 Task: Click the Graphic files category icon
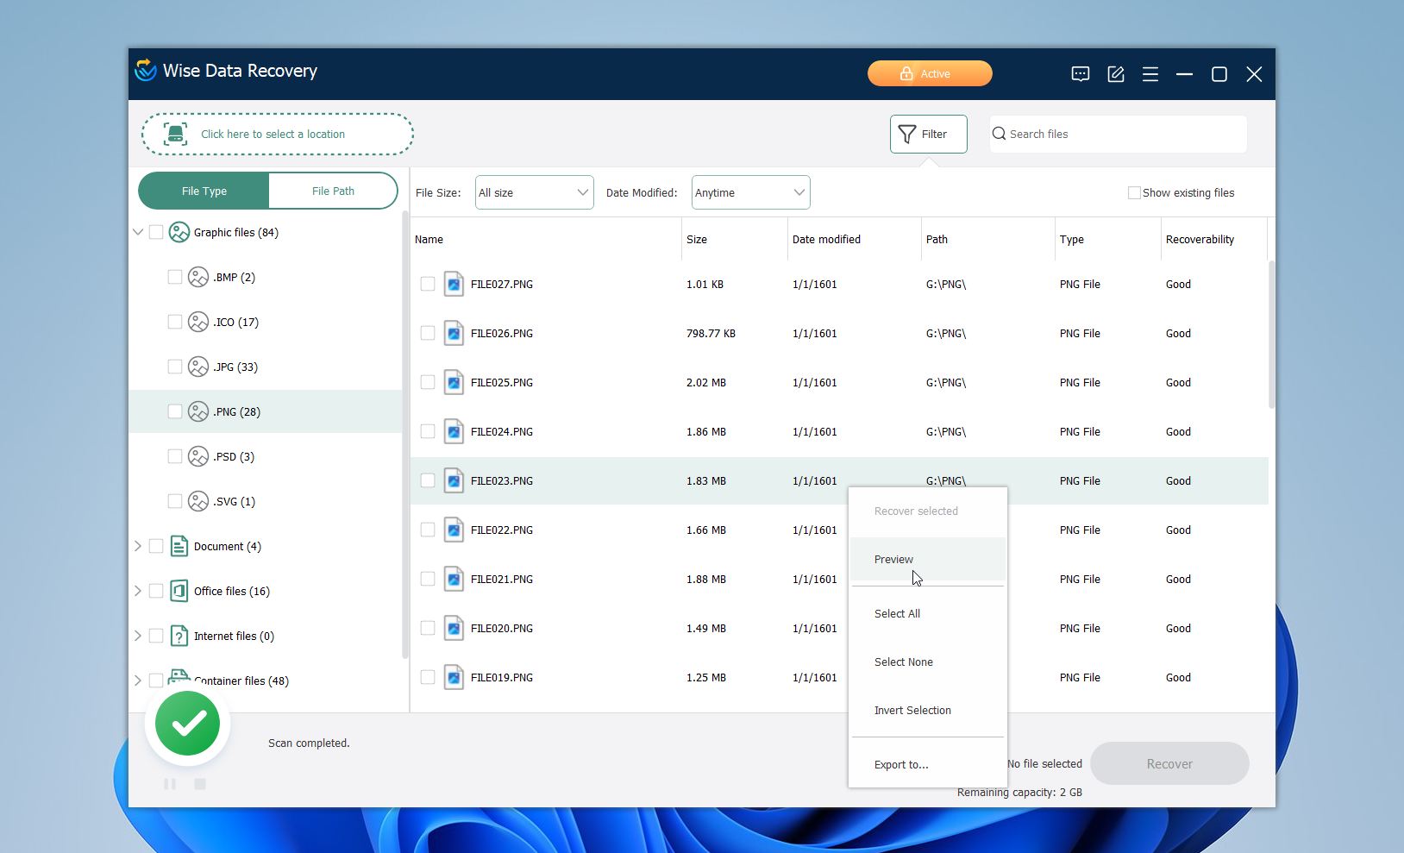point(179,232)
